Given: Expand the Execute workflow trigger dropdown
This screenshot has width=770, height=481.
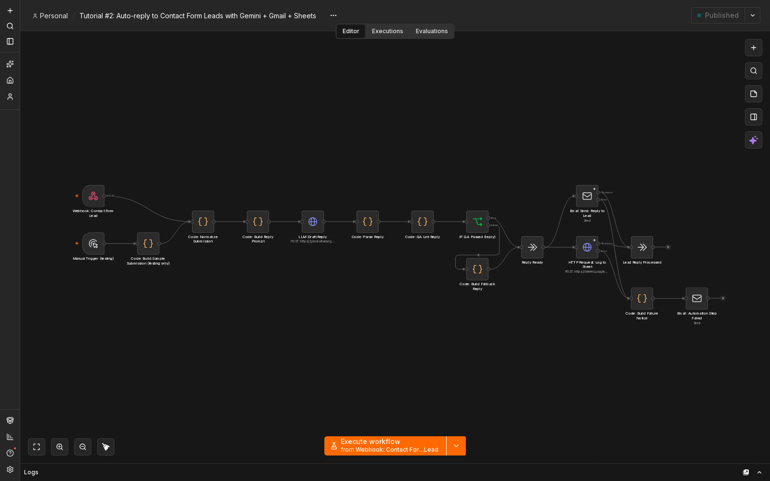Looking at the screenshot, I should tap(456, 446).
